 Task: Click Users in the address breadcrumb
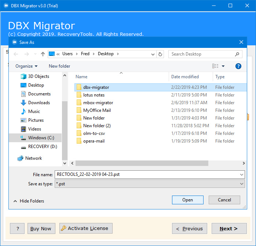[x=67, y=54]
